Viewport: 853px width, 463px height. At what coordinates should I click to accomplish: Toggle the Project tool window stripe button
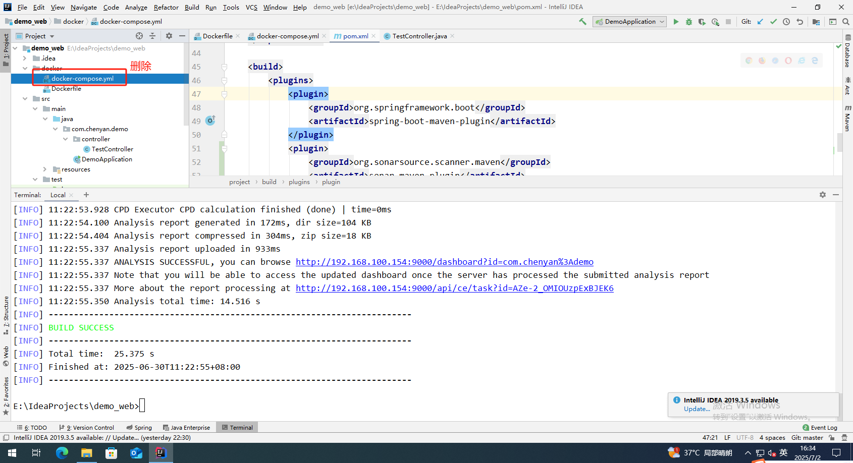(6, 50)
